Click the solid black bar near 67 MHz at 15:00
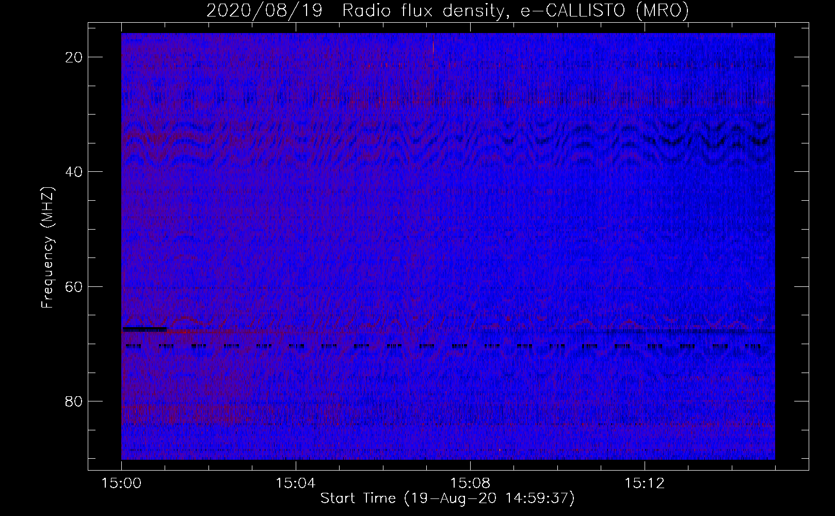835x516 pixels. pos(144,329)
